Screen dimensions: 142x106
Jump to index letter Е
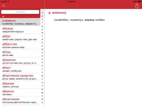point(42,29)
